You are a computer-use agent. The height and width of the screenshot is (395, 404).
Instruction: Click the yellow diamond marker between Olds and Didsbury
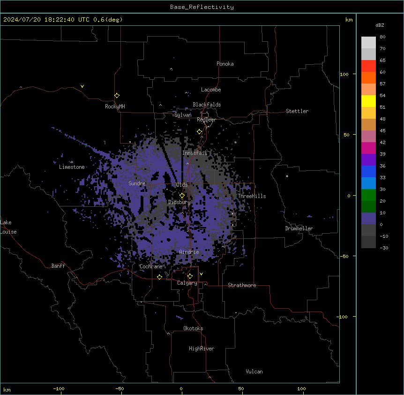point(182,196)
